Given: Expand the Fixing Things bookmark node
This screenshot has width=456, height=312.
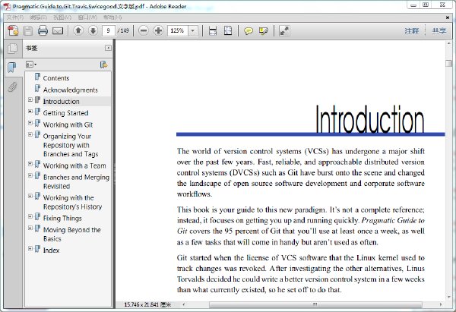Looking at the screenshot, I should pos(30,216).
